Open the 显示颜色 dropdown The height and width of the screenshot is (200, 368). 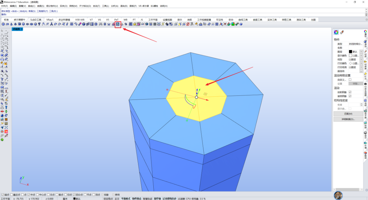tap(361, 56)
